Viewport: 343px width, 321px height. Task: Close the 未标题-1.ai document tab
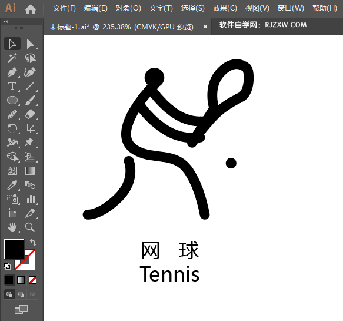coord(205,27)
